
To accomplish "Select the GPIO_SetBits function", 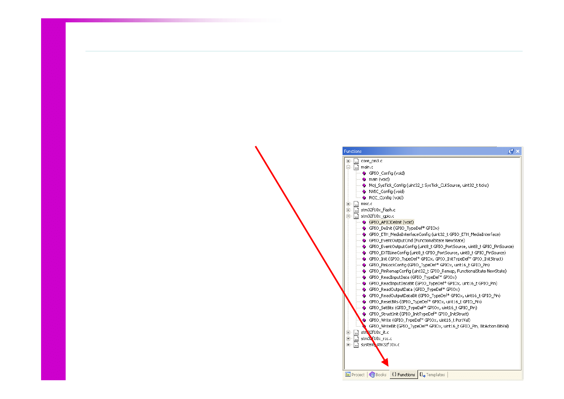I will [x=422, y=308].
